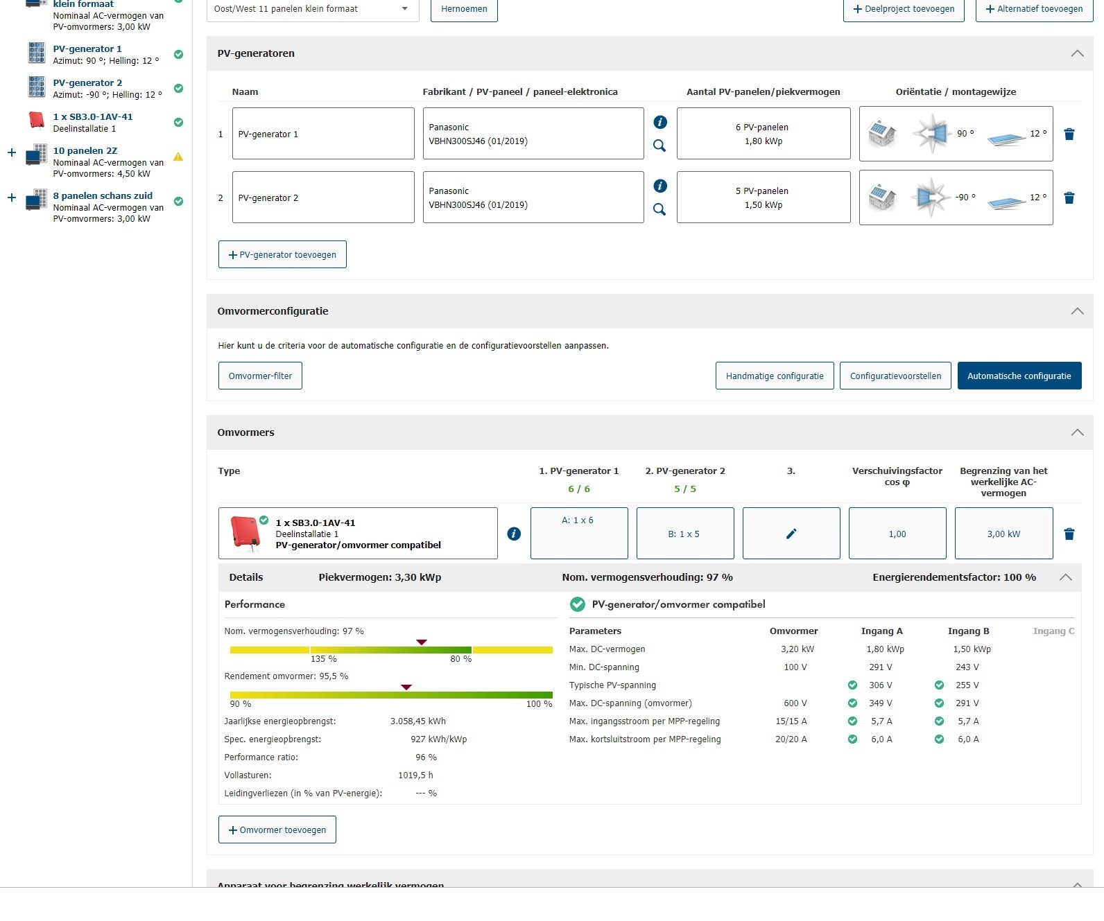Collapse the PV-generatoren section
The width and height of the screenshot is (1104, 921).
[1077, 53]
